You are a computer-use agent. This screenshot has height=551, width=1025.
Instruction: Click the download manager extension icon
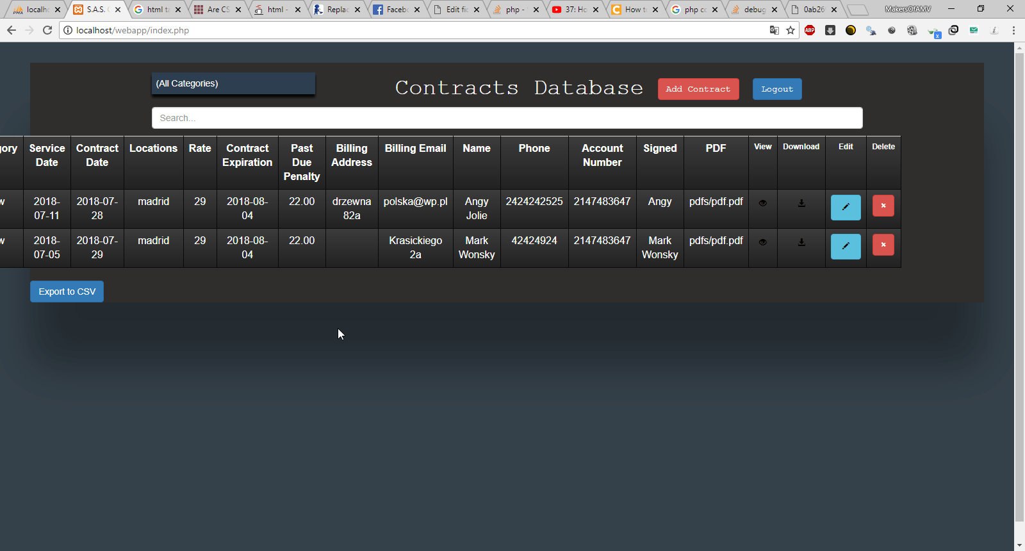click(x=830, y=30)
